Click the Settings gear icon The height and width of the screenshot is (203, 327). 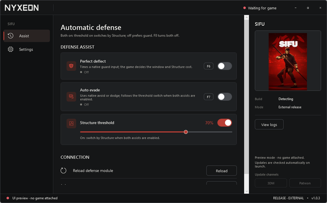tap(11, 50)
